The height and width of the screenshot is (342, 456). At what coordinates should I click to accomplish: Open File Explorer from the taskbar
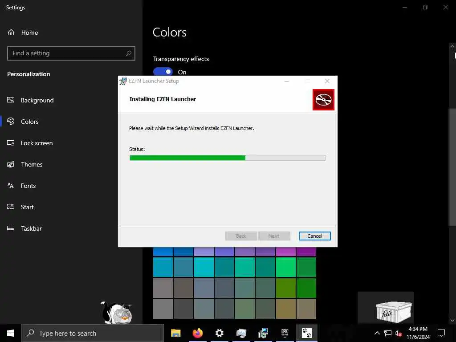(175, 333)
